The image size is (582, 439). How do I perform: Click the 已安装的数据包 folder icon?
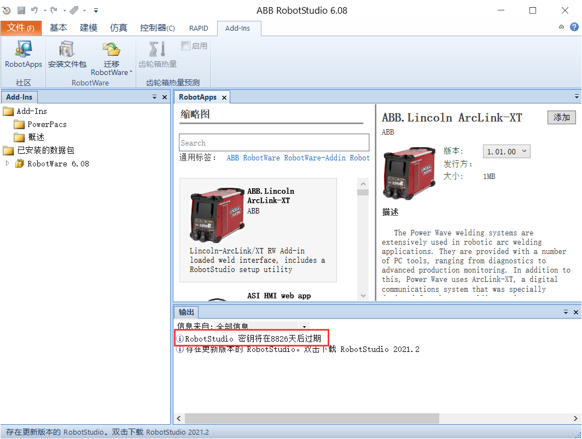(x=8, y=151)
